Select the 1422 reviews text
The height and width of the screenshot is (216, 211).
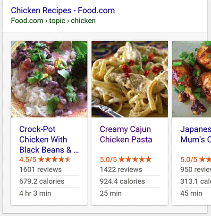tap(121, 170)
